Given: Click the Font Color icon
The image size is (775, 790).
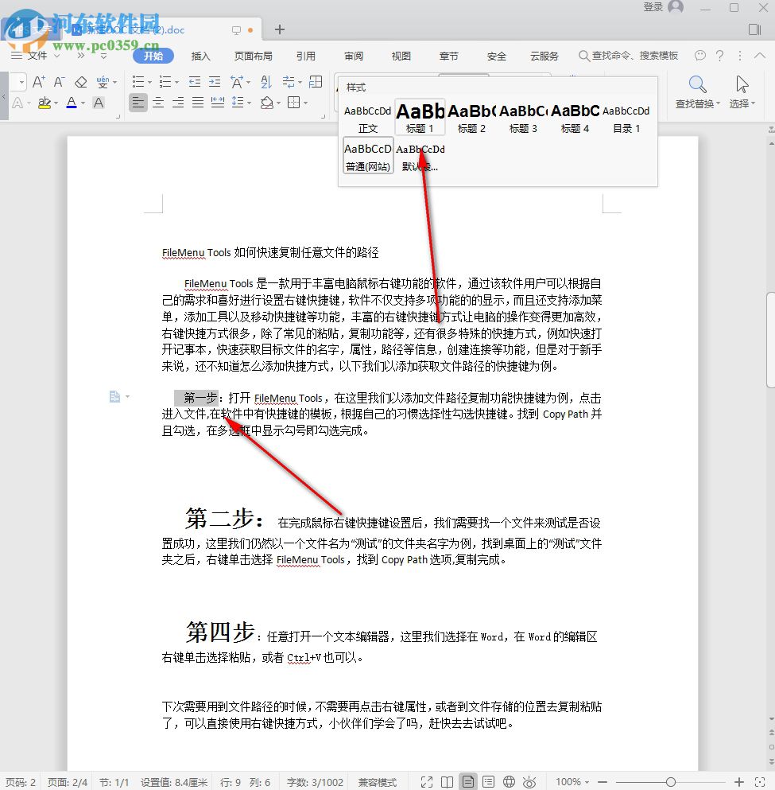Looking at the screenshot, I should [x=70, y=102].
